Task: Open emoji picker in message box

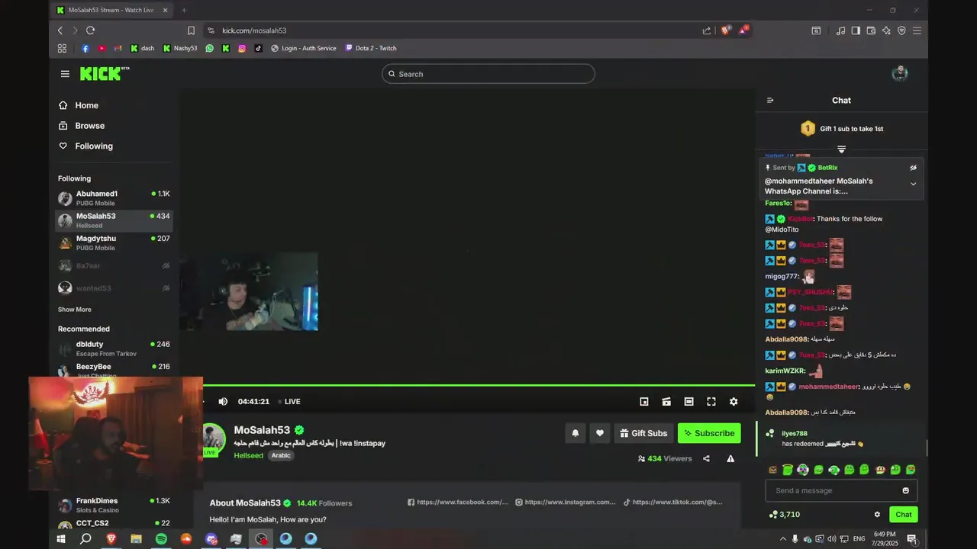Action: pyautogui.click(x=906, y=490)
